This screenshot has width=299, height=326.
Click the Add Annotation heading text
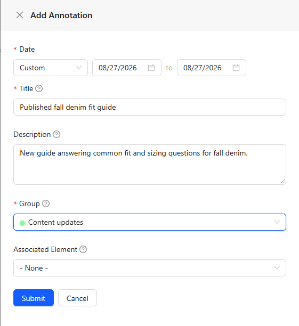61,15
